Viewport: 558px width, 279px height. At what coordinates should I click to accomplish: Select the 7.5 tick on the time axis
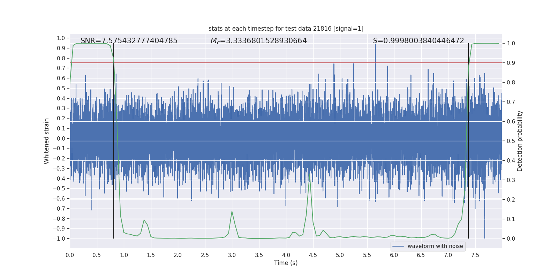475,255
